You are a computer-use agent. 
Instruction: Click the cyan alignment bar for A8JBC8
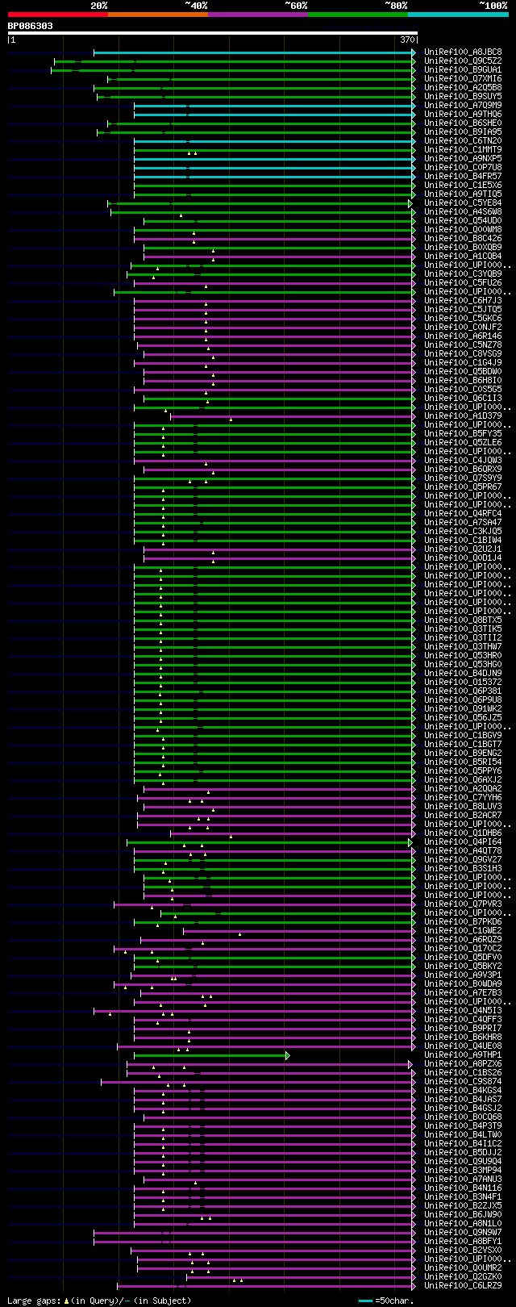255,52
